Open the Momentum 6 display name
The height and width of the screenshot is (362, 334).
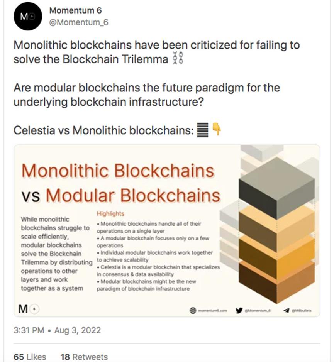(x=76, y=11)
